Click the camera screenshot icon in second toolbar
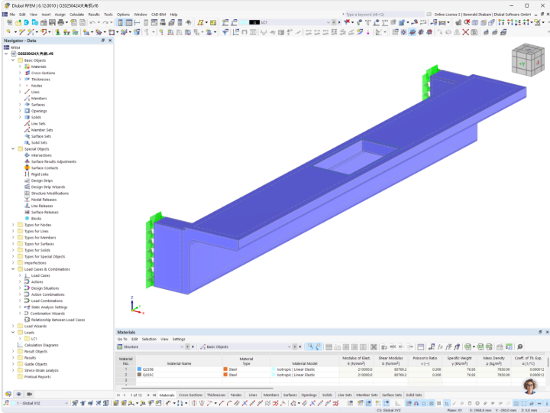This screenshot has height=413, width=550. click(x=474, y=32)
